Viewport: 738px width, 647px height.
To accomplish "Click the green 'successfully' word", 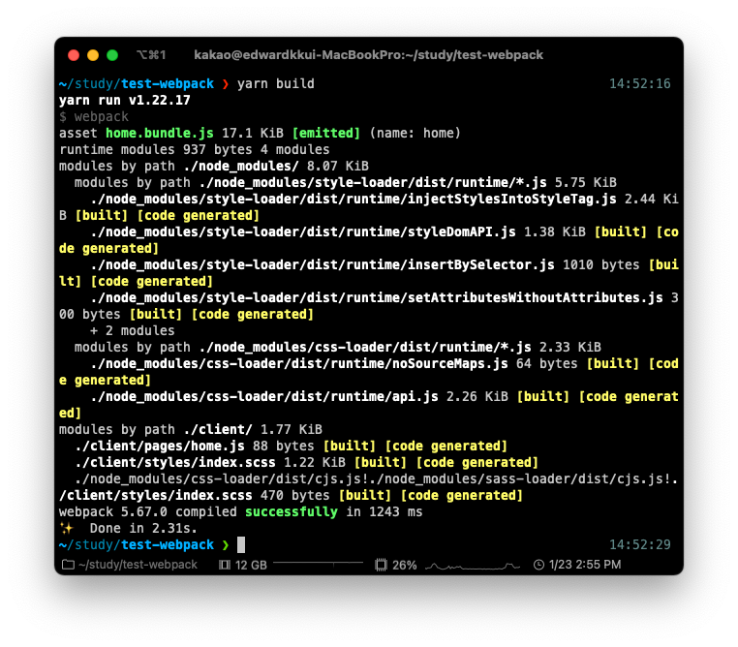I will [292, 512].
